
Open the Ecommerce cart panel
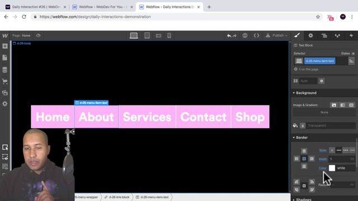[5, 82]
